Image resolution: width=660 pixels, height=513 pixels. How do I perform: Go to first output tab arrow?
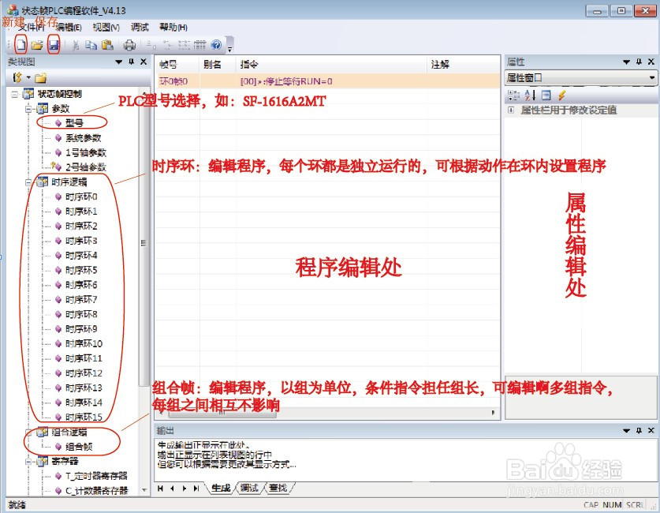coord(160,489)
